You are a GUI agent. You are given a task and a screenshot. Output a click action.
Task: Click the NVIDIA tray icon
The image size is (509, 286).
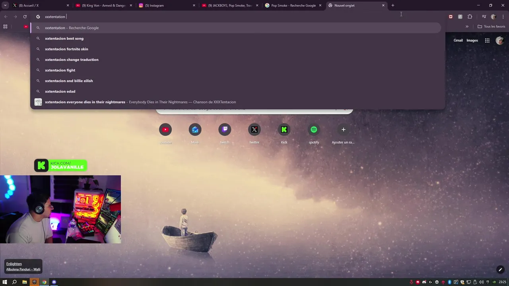click(494, 282)
